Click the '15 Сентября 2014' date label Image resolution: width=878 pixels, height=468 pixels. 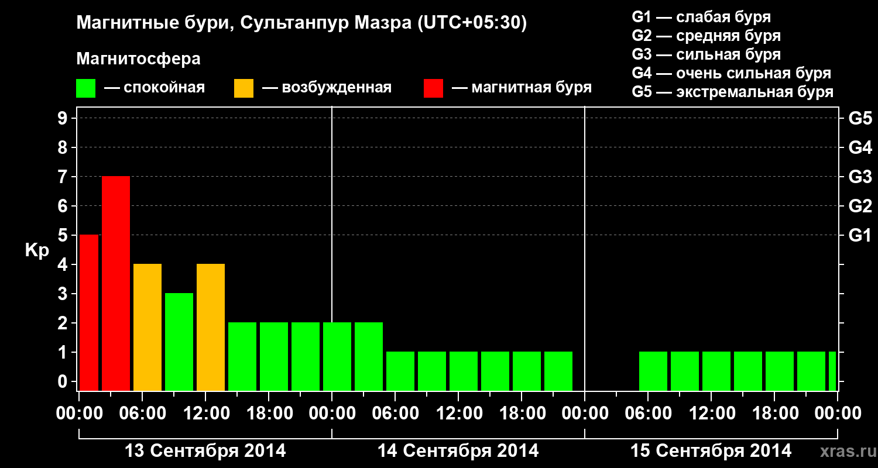click(x=711, y=451)
